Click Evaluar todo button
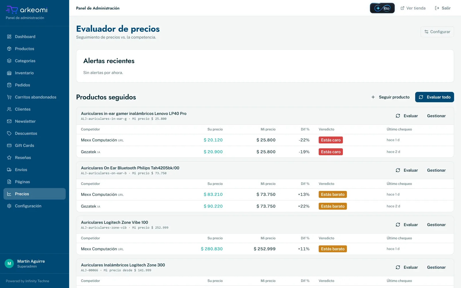 pyautogui.click(x=434, y=97)
